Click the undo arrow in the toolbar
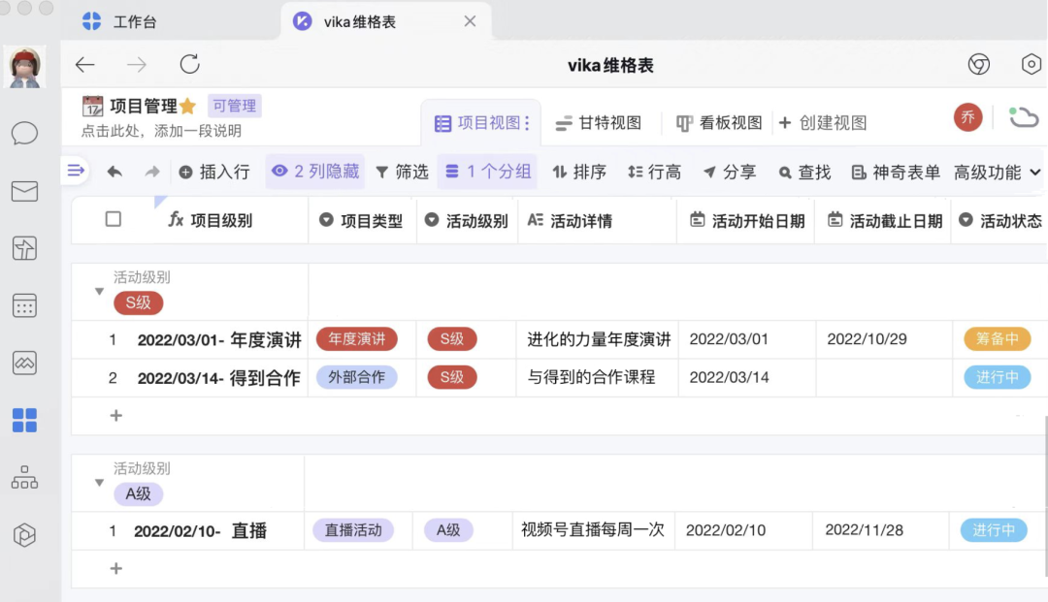 [114, 172]
